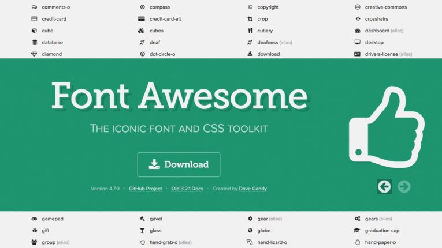Viewport: 442px width, 248px height.
Task: Choose the glass icon
Action: pos(142,231)
